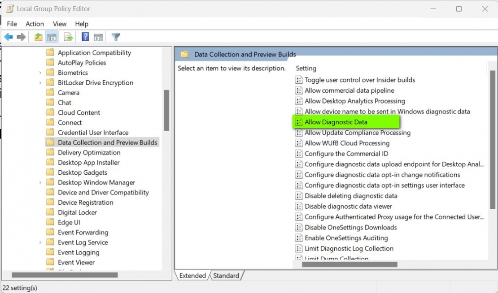Open help via the Help toolbar icon

85,37
